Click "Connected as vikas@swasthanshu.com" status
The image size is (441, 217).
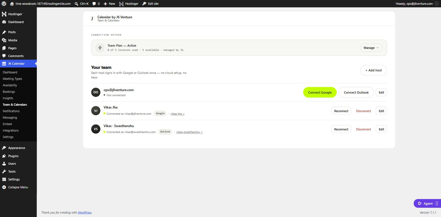131,132
